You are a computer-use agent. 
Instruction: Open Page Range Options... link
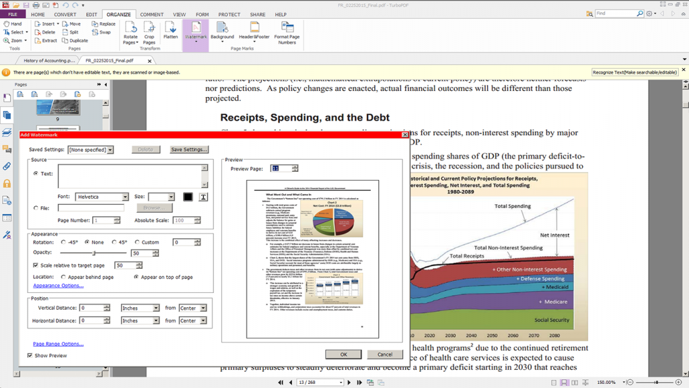[58, 344]
